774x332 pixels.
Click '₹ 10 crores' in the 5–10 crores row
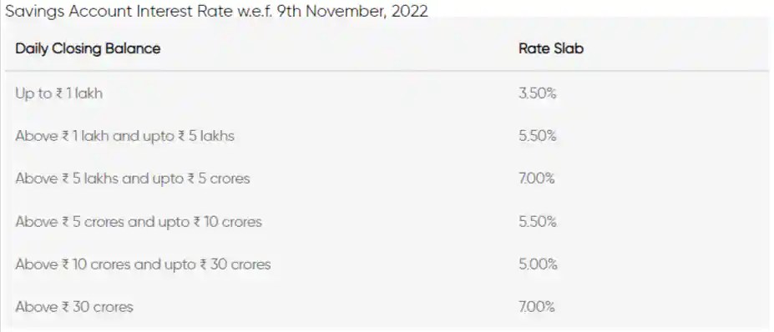tap(227, 222)
